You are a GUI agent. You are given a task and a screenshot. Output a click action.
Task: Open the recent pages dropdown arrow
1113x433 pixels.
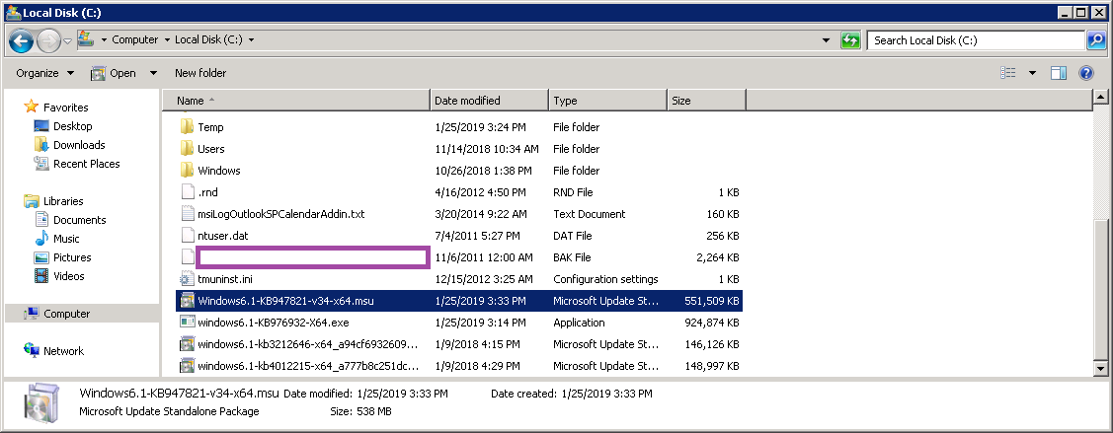coord(67,41)
